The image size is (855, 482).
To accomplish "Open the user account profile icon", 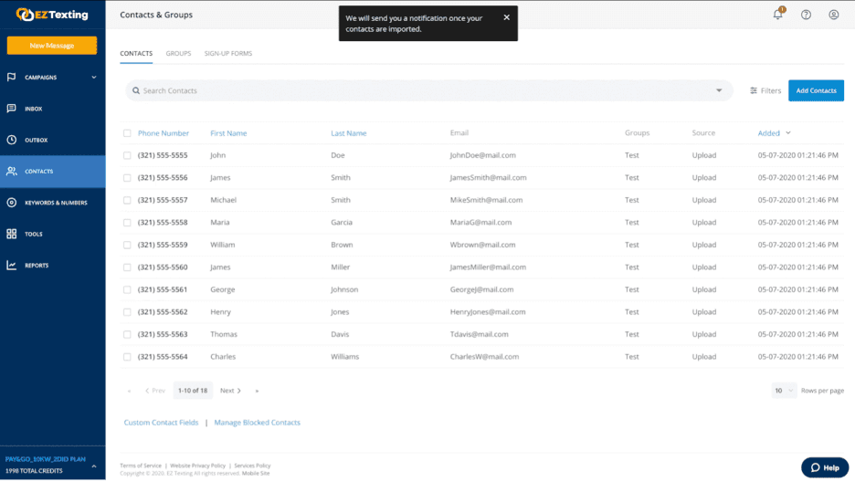I will coord(833,15).
